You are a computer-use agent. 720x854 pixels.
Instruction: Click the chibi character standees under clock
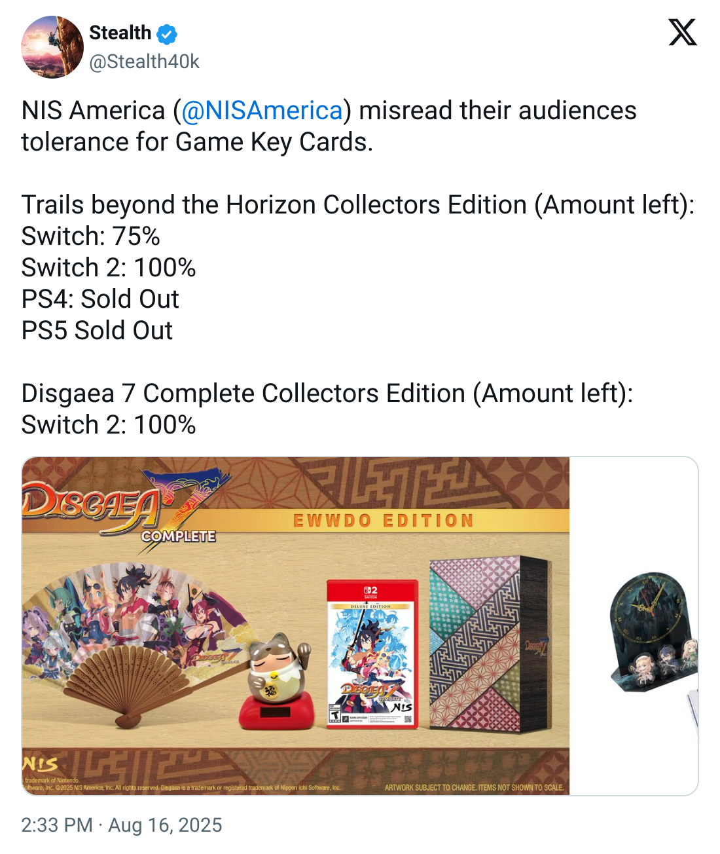pyautogui.click(x=661, y=661)
